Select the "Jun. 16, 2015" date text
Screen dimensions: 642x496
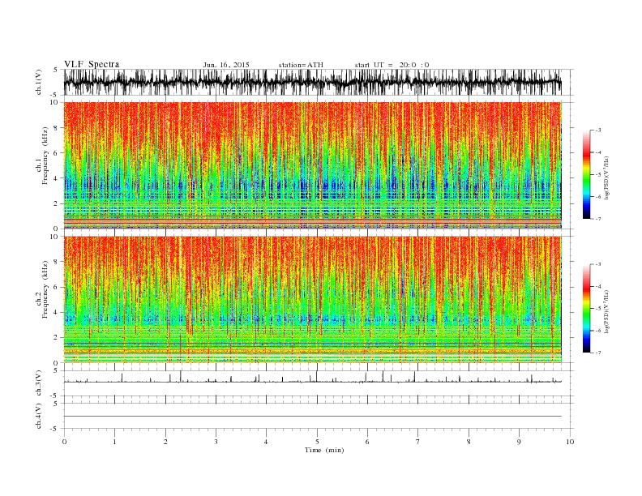[226, 65]
